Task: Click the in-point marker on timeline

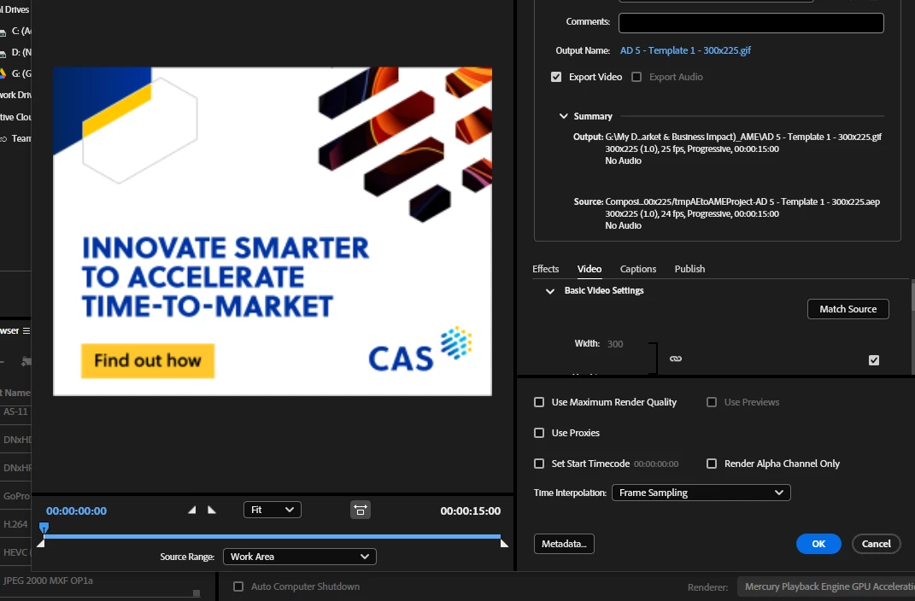Action: (x=40, y=544)
